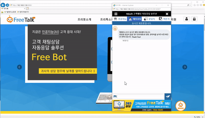Click the Mjsoft 고객채팅 자동응답 솔루션 title
Image resolution: width=205 pixels, height=118 pixels.
point(142,14)
